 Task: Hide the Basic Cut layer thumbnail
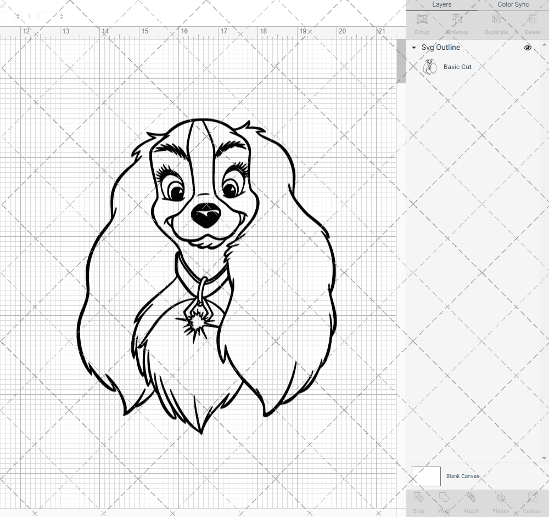[430, 66]
